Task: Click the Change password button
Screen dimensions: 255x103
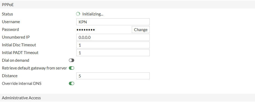Action: (141, 30)
